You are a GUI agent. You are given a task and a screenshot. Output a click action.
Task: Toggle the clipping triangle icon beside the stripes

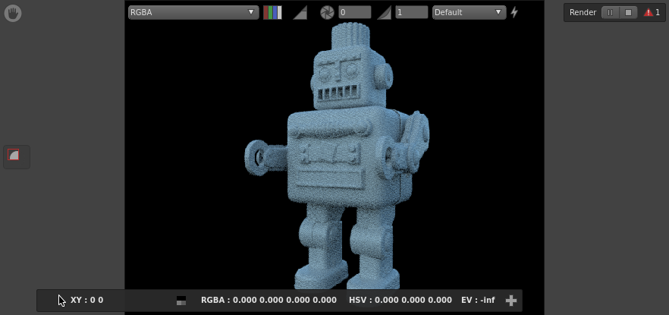(300, 12)
